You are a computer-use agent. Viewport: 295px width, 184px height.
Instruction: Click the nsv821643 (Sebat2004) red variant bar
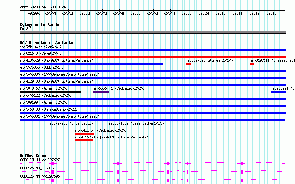tap(152, 57)
